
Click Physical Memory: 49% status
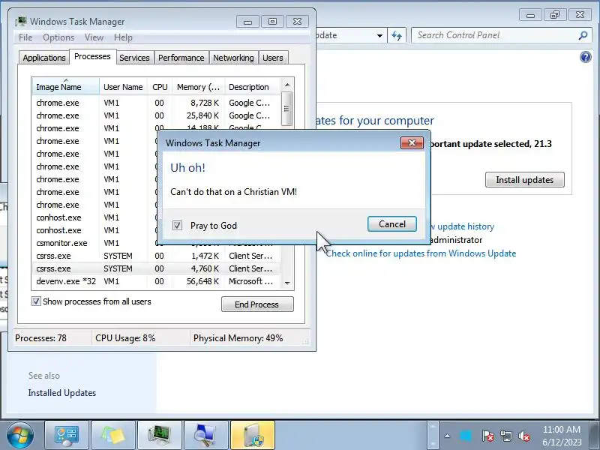[x=238, y=338]
